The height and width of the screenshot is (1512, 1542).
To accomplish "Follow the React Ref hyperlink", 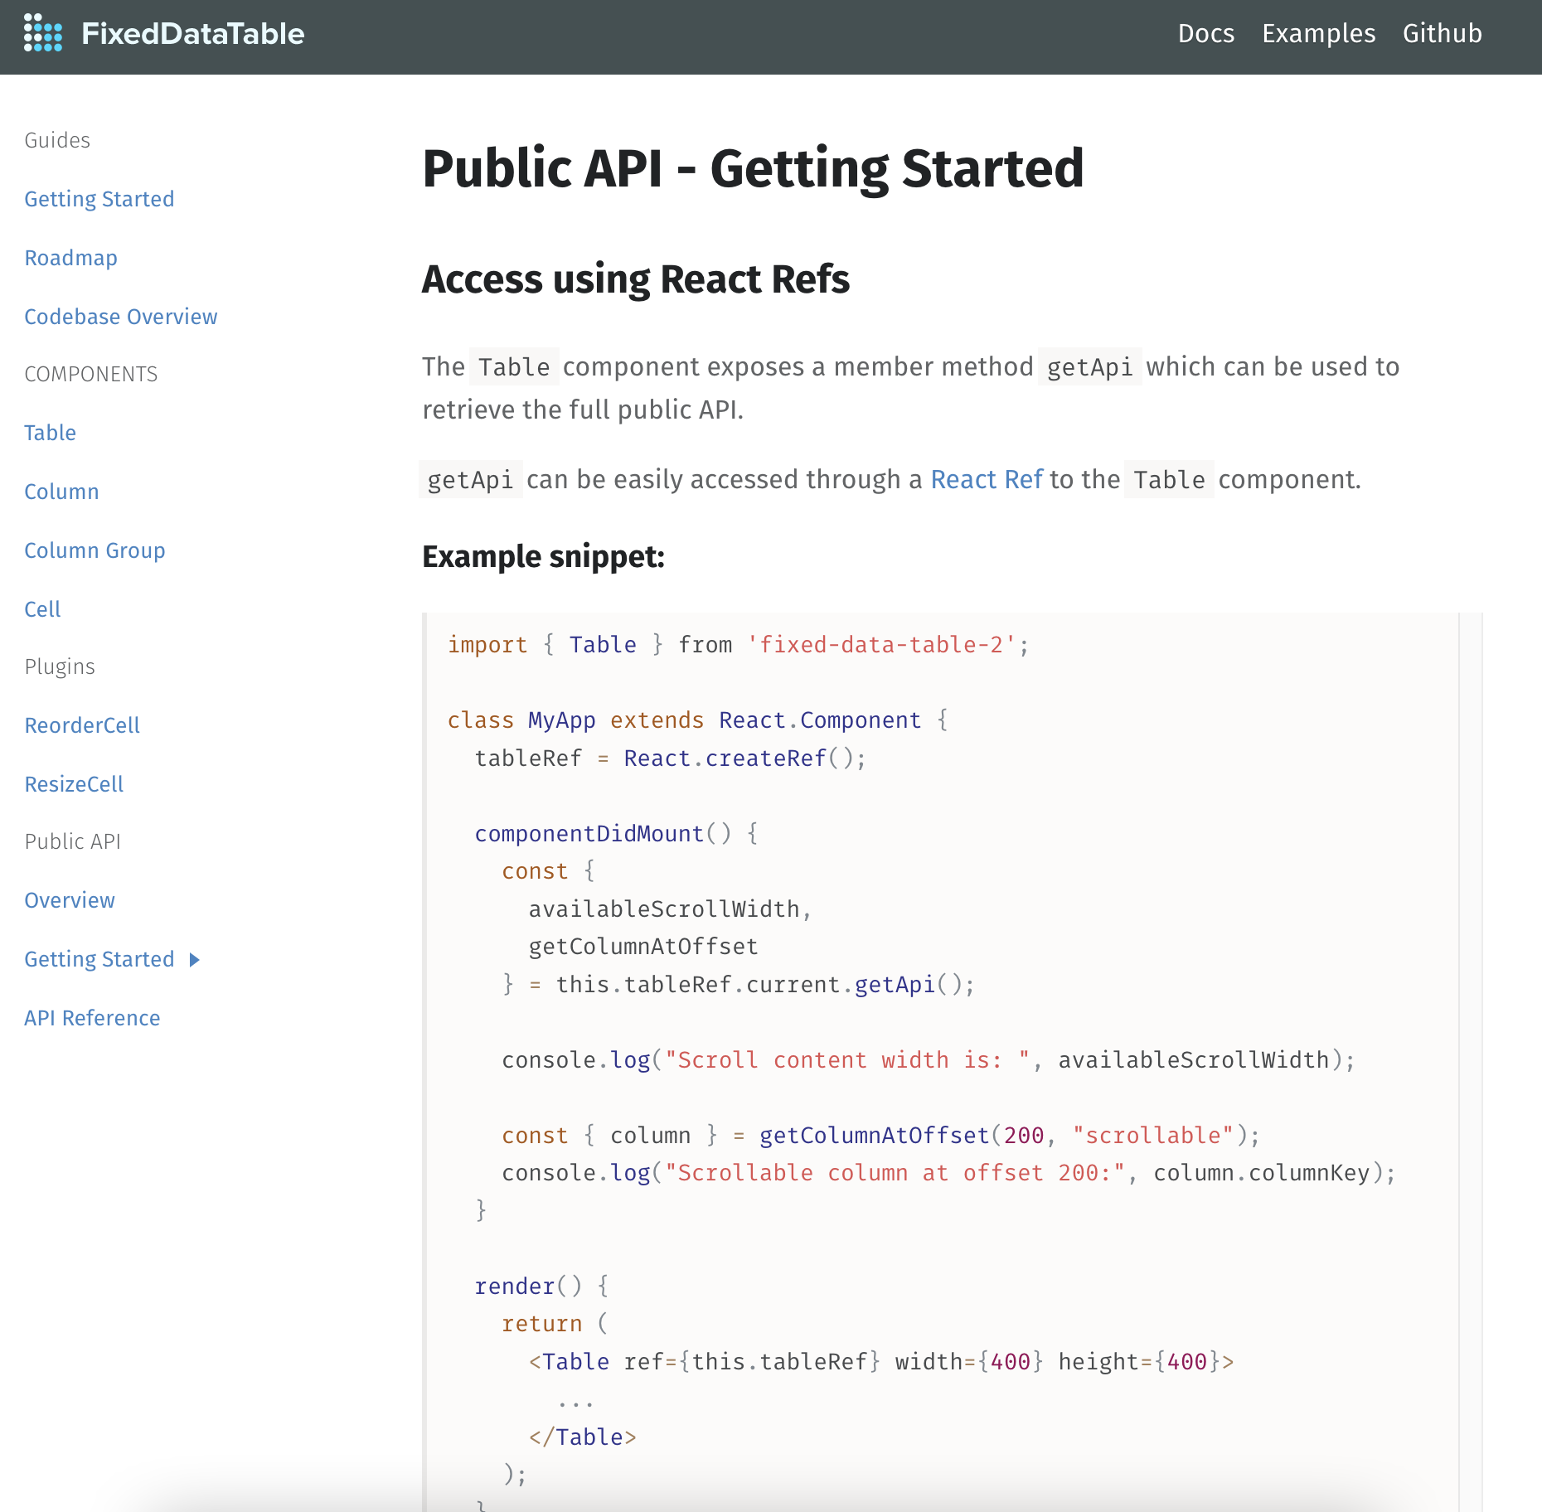I will tap(987, 479).
